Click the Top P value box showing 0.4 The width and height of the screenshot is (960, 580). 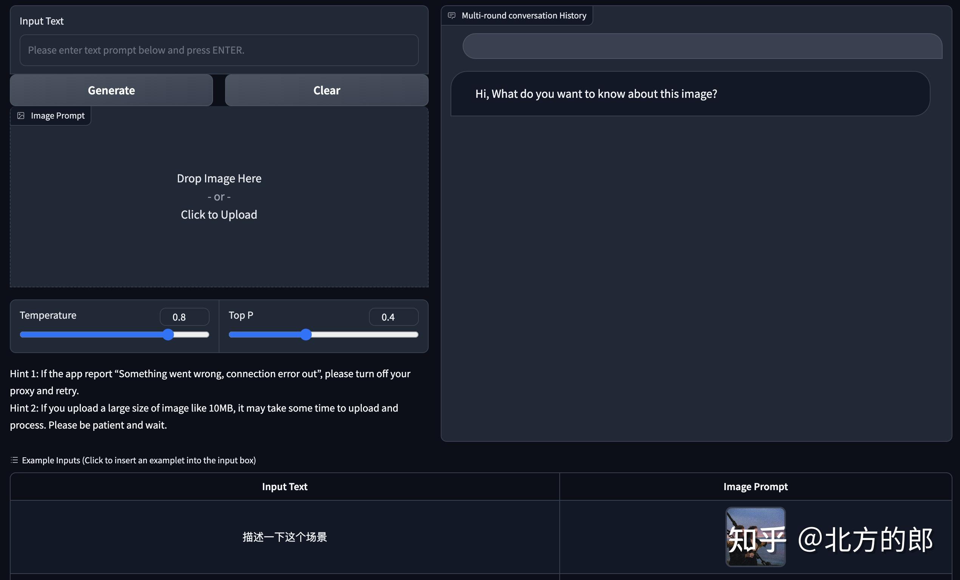point(394,317)
